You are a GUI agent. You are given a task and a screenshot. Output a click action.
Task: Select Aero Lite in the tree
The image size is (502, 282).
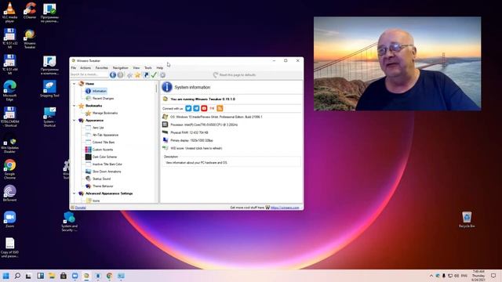point(98,128)
